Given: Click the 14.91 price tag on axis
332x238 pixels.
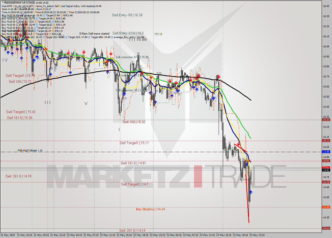Looking at the screenshot, I should (326, 161).
